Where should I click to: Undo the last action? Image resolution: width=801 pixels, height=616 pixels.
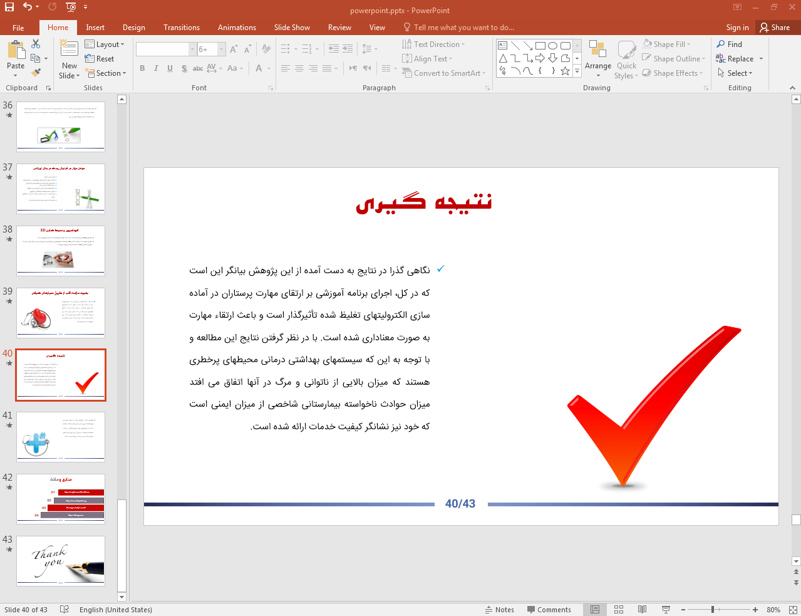tap(27, 7)
